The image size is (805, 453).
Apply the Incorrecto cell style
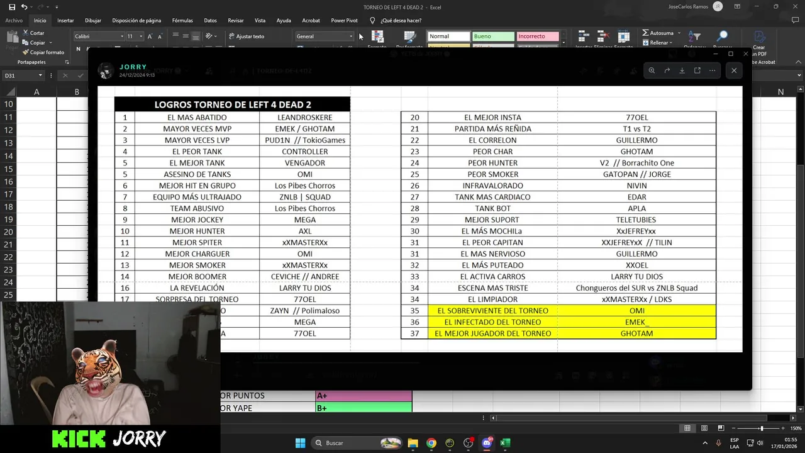(537, 36)
